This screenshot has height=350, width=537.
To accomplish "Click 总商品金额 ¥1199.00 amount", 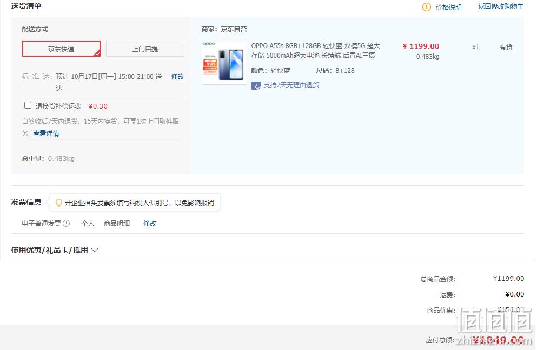I will pos(508,279).
